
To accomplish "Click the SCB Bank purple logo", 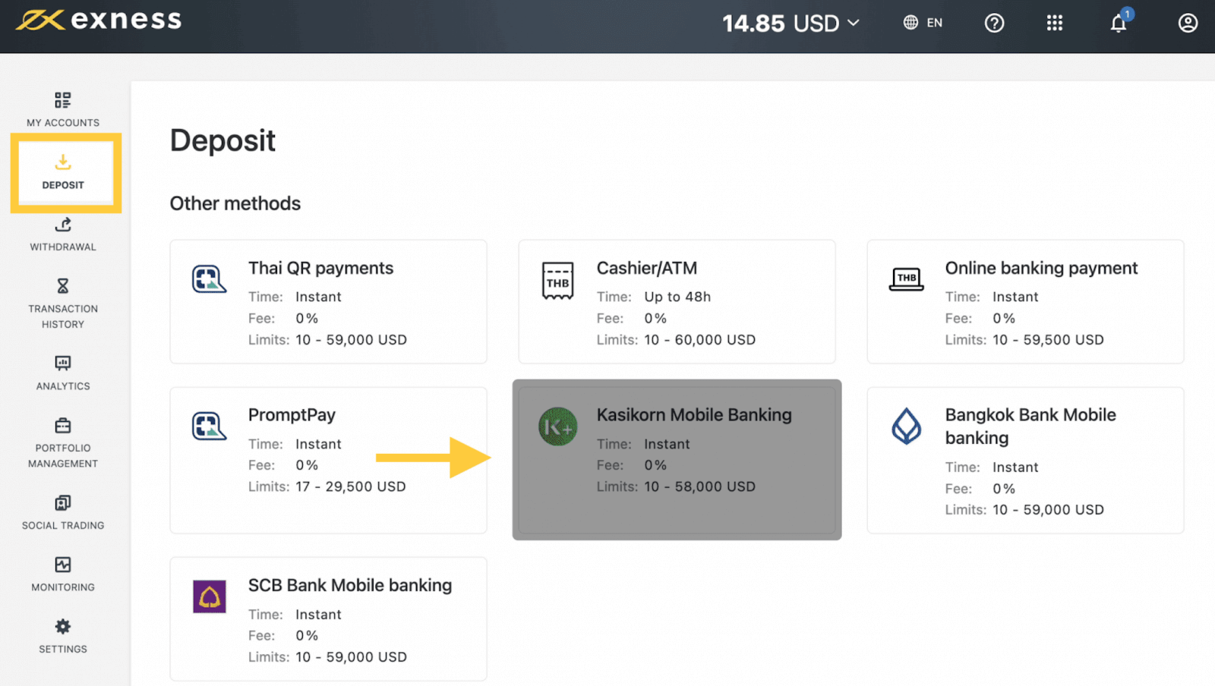I will pyautogui.click(x=210, y=597).
